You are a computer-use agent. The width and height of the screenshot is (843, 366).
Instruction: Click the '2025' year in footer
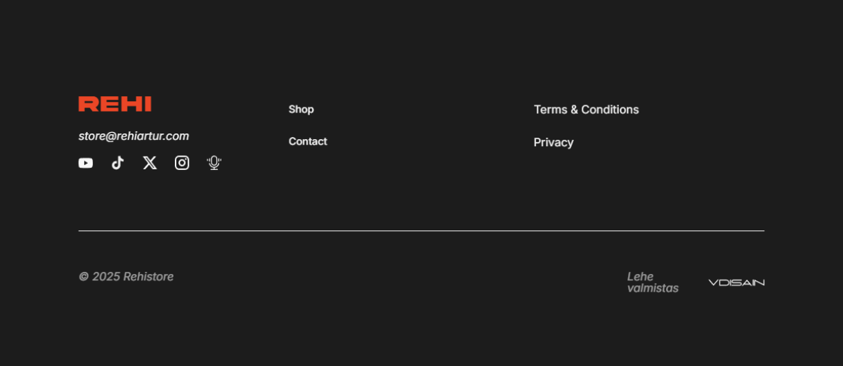[106, 277]
